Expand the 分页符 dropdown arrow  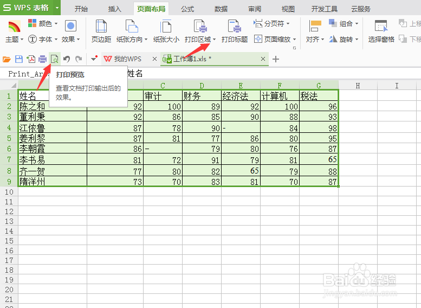click(288, 24)
